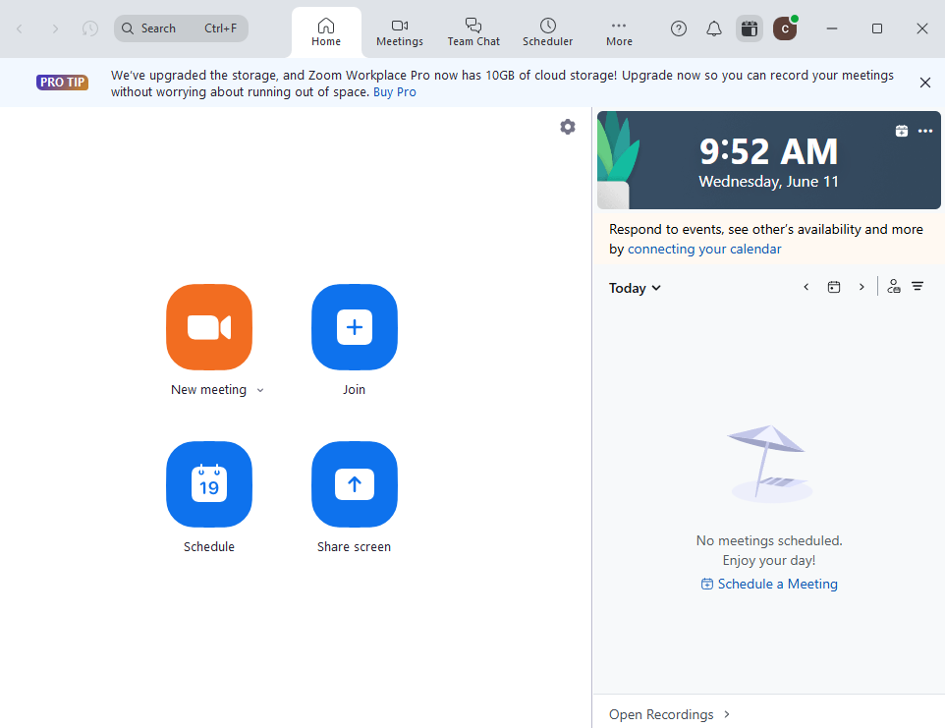Click the history clock icon beside Search
The image size is (945, 728).
[90, 28]
